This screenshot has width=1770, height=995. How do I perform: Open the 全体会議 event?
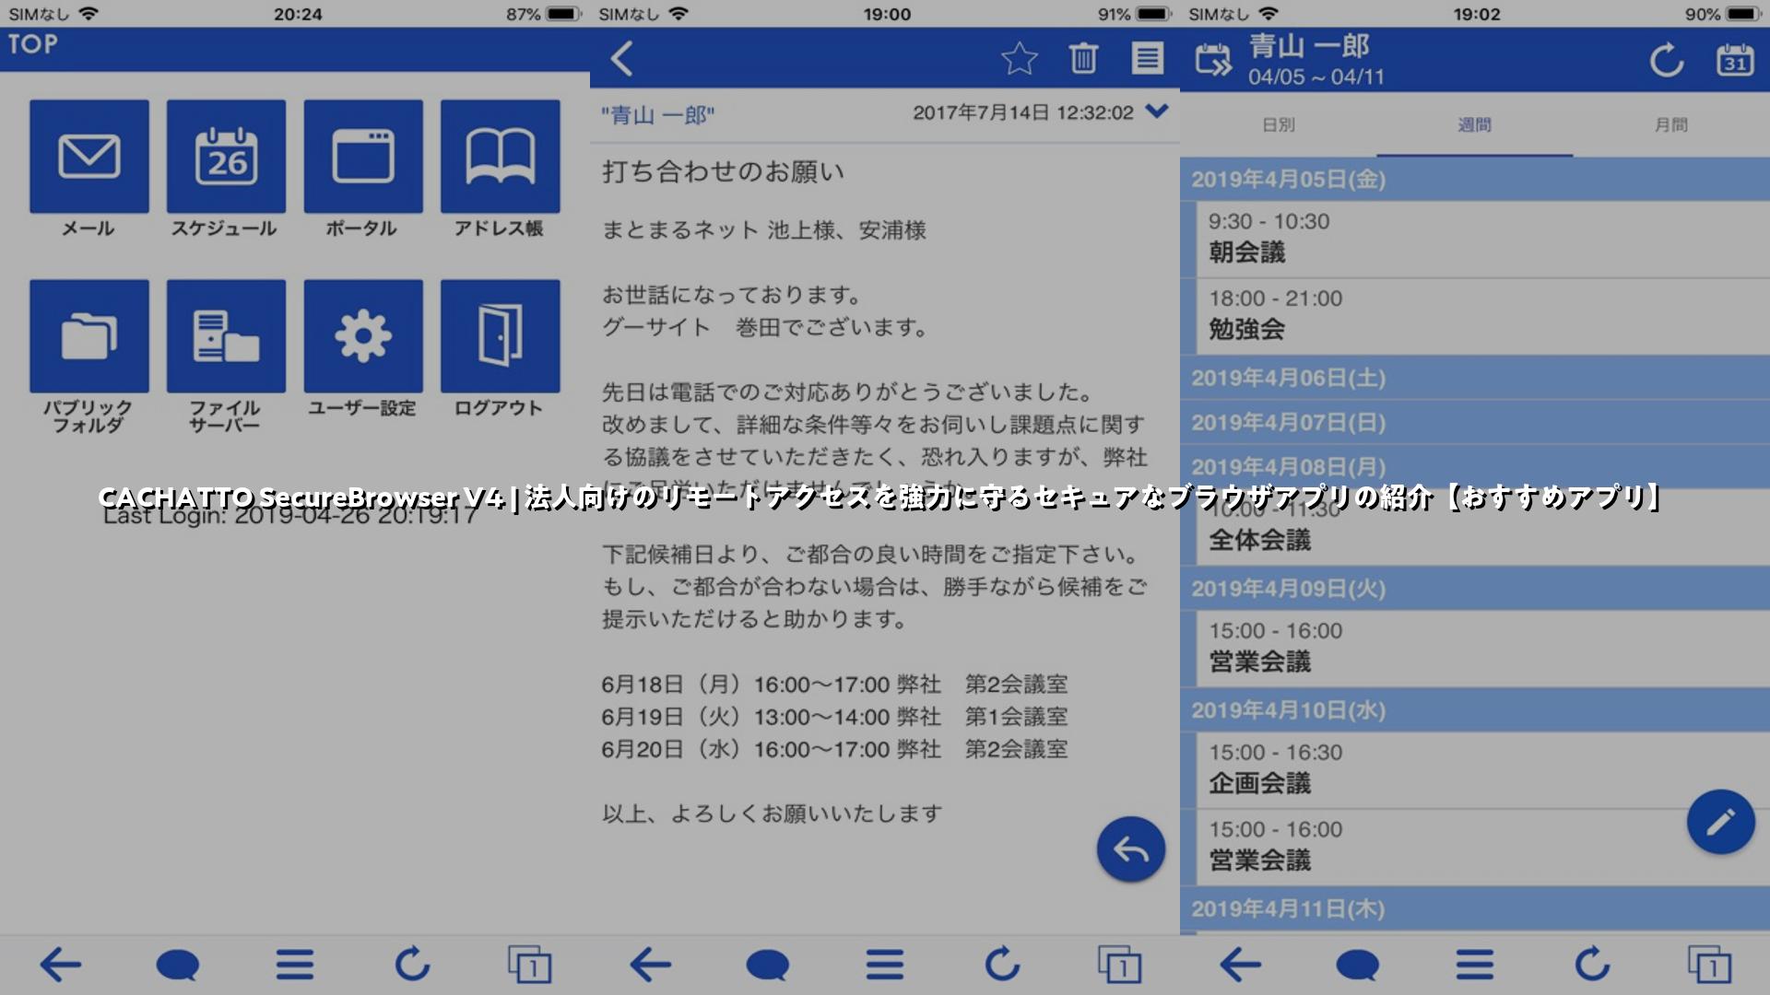tap(1483, 527)
